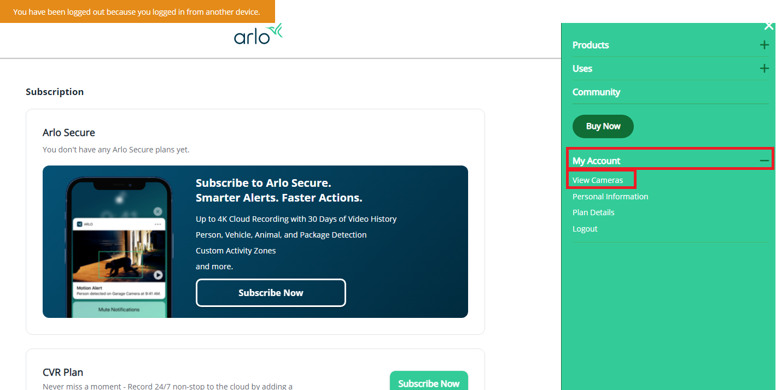This screenshot has width=776, height=390.
Task: Expand the Uses section
Action: [x=764, y=68]
